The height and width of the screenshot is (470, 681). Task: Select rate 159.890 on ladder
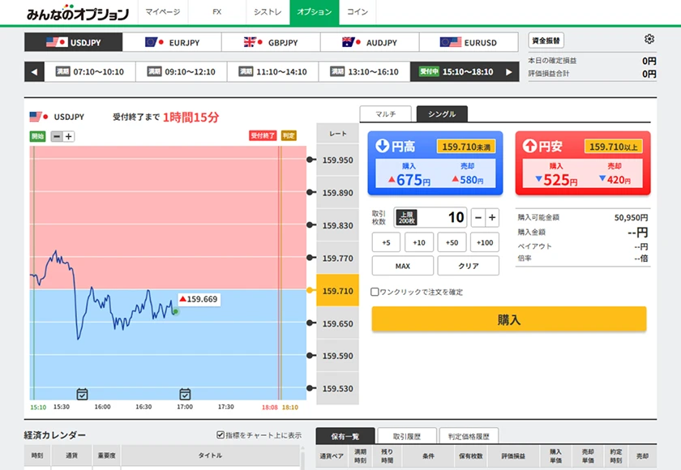click(x=337, y=193)
